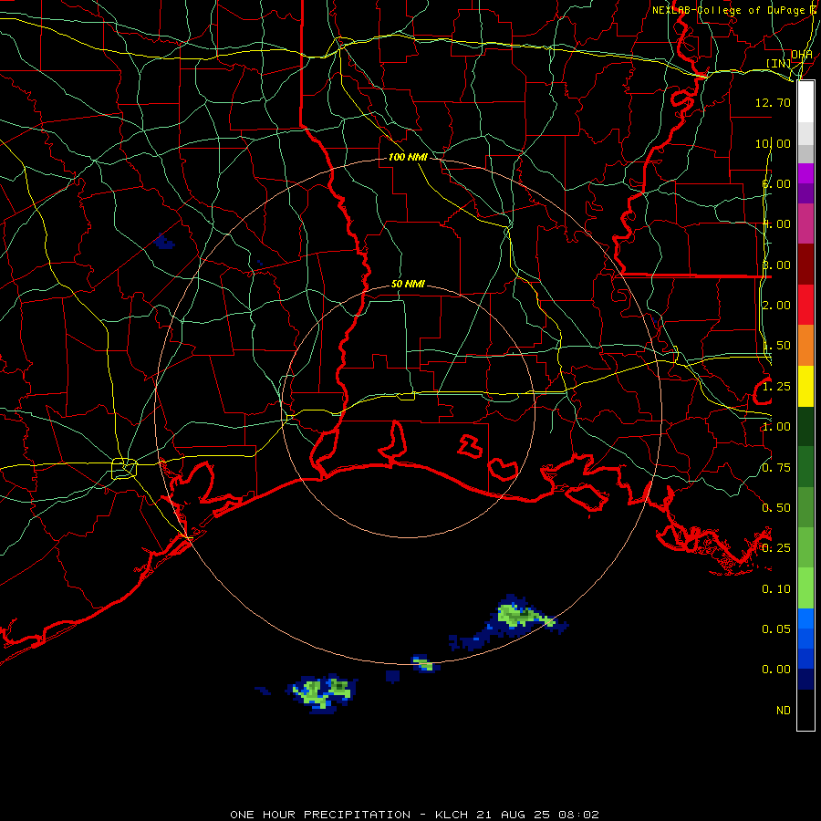The height and width of the screenshot is (821, 821).
Task: Click the green swatch beside 0.75
Action: (x=805, y=467)
